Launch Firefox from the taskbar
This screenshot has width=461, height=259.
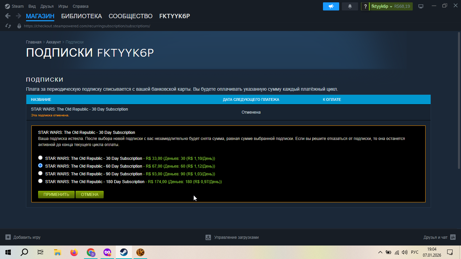74,252
